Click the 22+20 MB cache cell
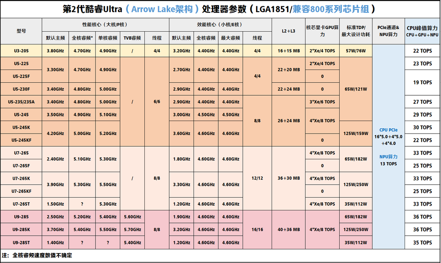 click(288, 70)
